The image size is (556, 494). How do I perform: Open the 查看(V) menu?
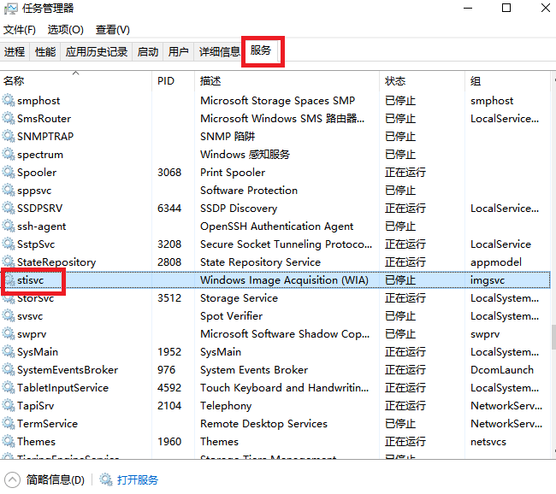click(113, 29)
